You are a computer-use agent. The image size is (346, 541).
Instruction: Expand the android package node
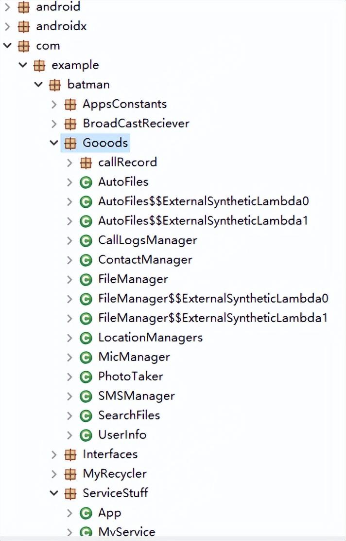[7, 7]
